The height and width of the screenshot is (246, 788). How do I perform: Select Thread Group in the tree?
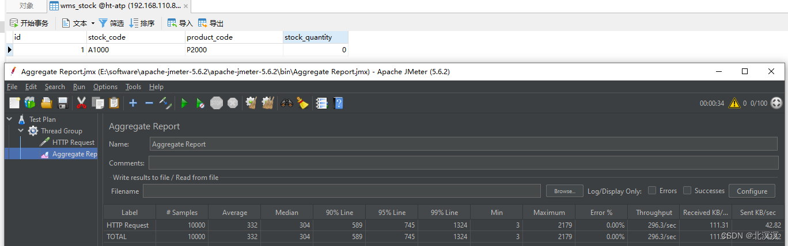[62, 131]
